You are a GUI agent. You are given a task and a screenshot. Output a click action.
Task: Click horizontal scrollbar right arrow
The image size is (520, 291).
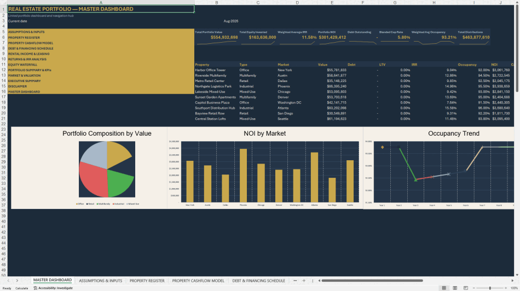[x=512, y=281]
